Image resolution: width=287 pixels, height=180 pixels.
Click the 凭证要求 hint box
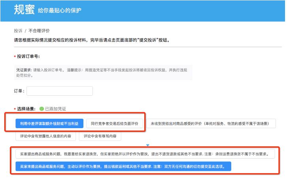click(103, 72)
